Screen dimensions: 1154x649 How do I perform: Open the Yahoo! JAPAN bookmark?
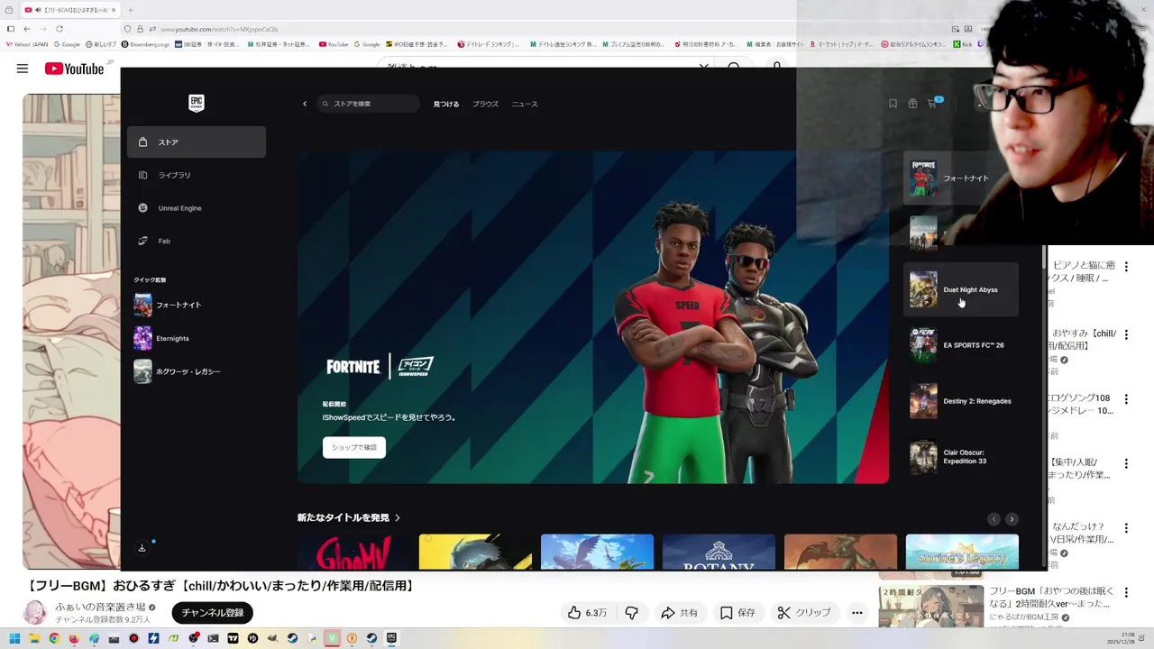pyautogui.click(x=27, y=44)
